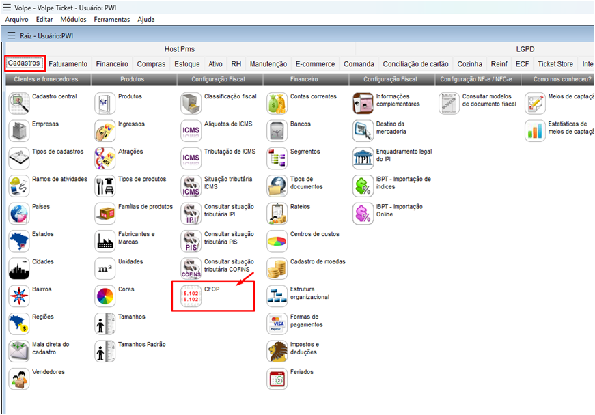Image resolution: width=595 pixels, height=415 pixels.
Task: Open the CFOP icon
Action: [x=191, y=296]
